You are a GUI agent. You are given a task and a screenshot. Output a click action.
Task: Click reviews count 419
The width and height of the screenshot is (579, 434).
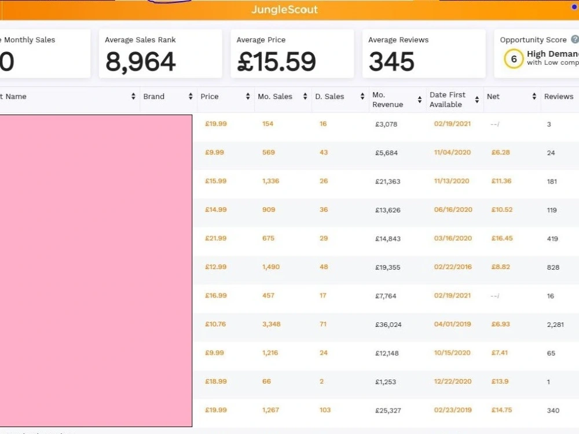coord(552,238)
